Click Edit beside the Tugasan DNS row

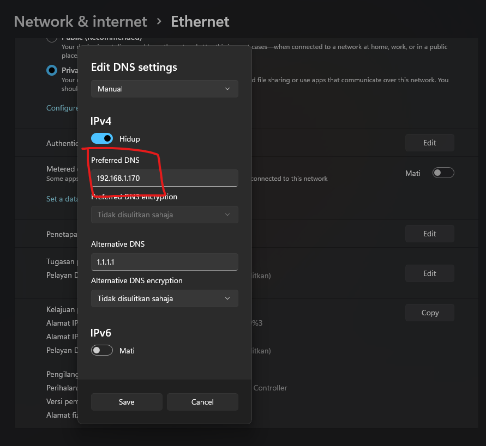[x=429, y=273]
